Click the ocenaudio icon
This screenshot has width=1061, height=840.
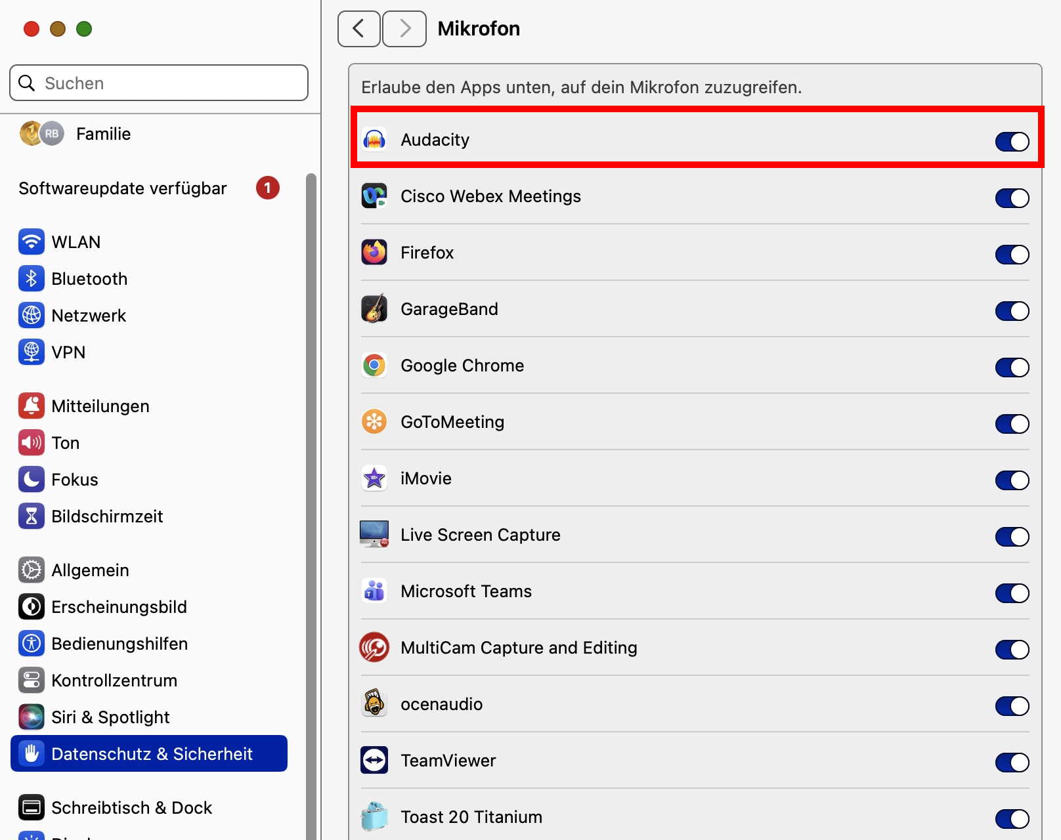(374, 704)
